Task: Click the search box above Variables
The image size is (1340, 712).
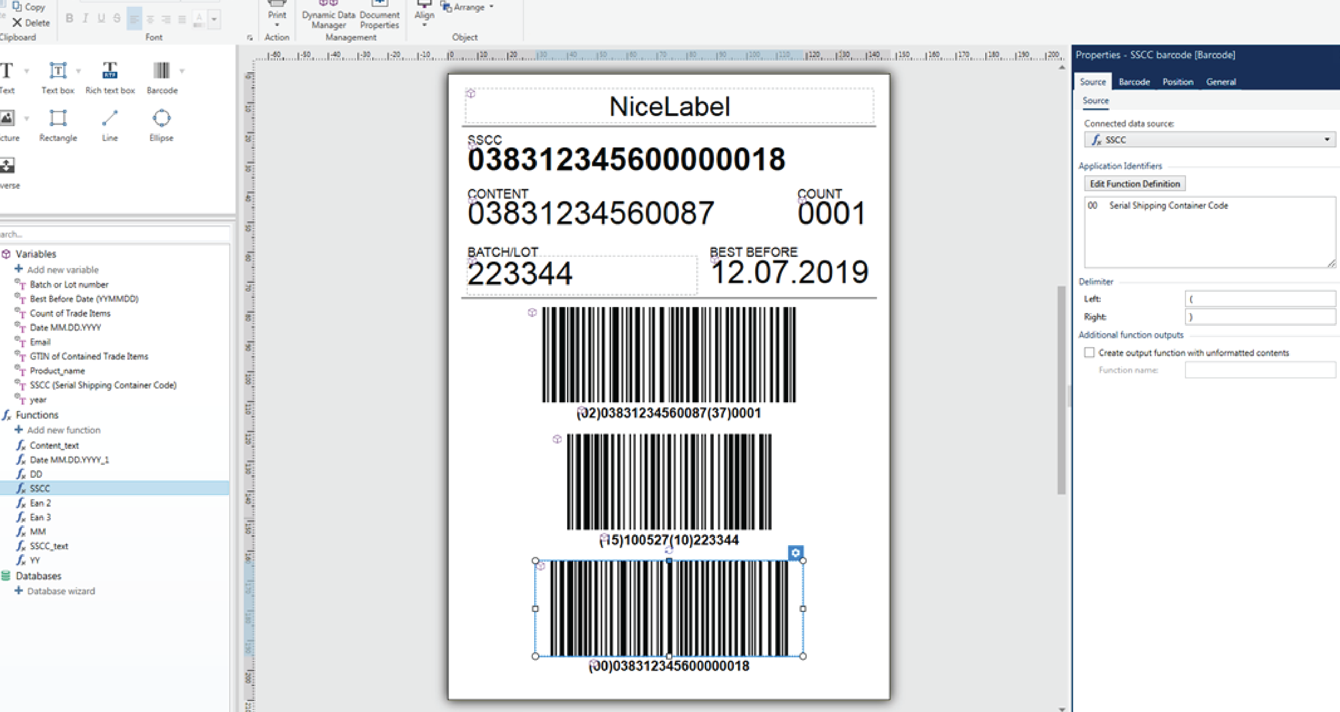Action: [x=115, y=234]
